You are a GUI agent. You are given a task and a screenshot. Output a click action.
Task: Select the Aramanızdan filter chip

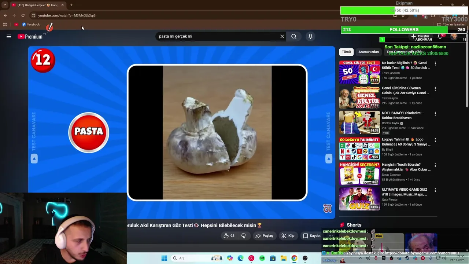click(368, 52)
